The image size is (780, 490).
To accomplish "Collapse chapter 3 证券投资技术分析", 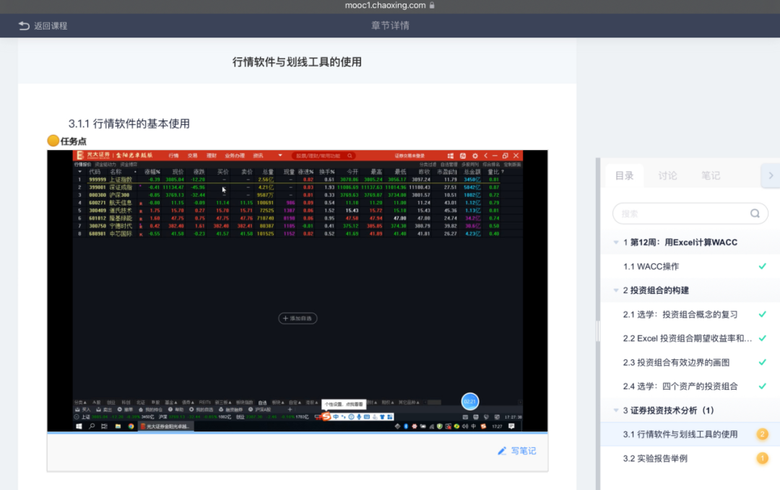I will (x=616, y=411).
